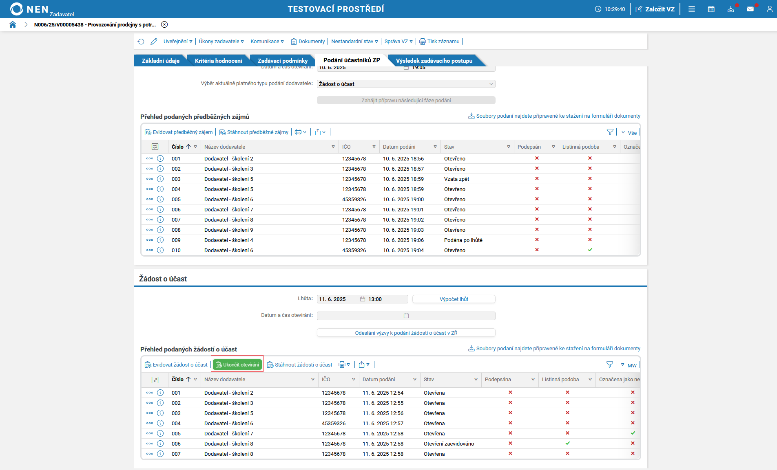Click the user profile icon

coord(769,9)
